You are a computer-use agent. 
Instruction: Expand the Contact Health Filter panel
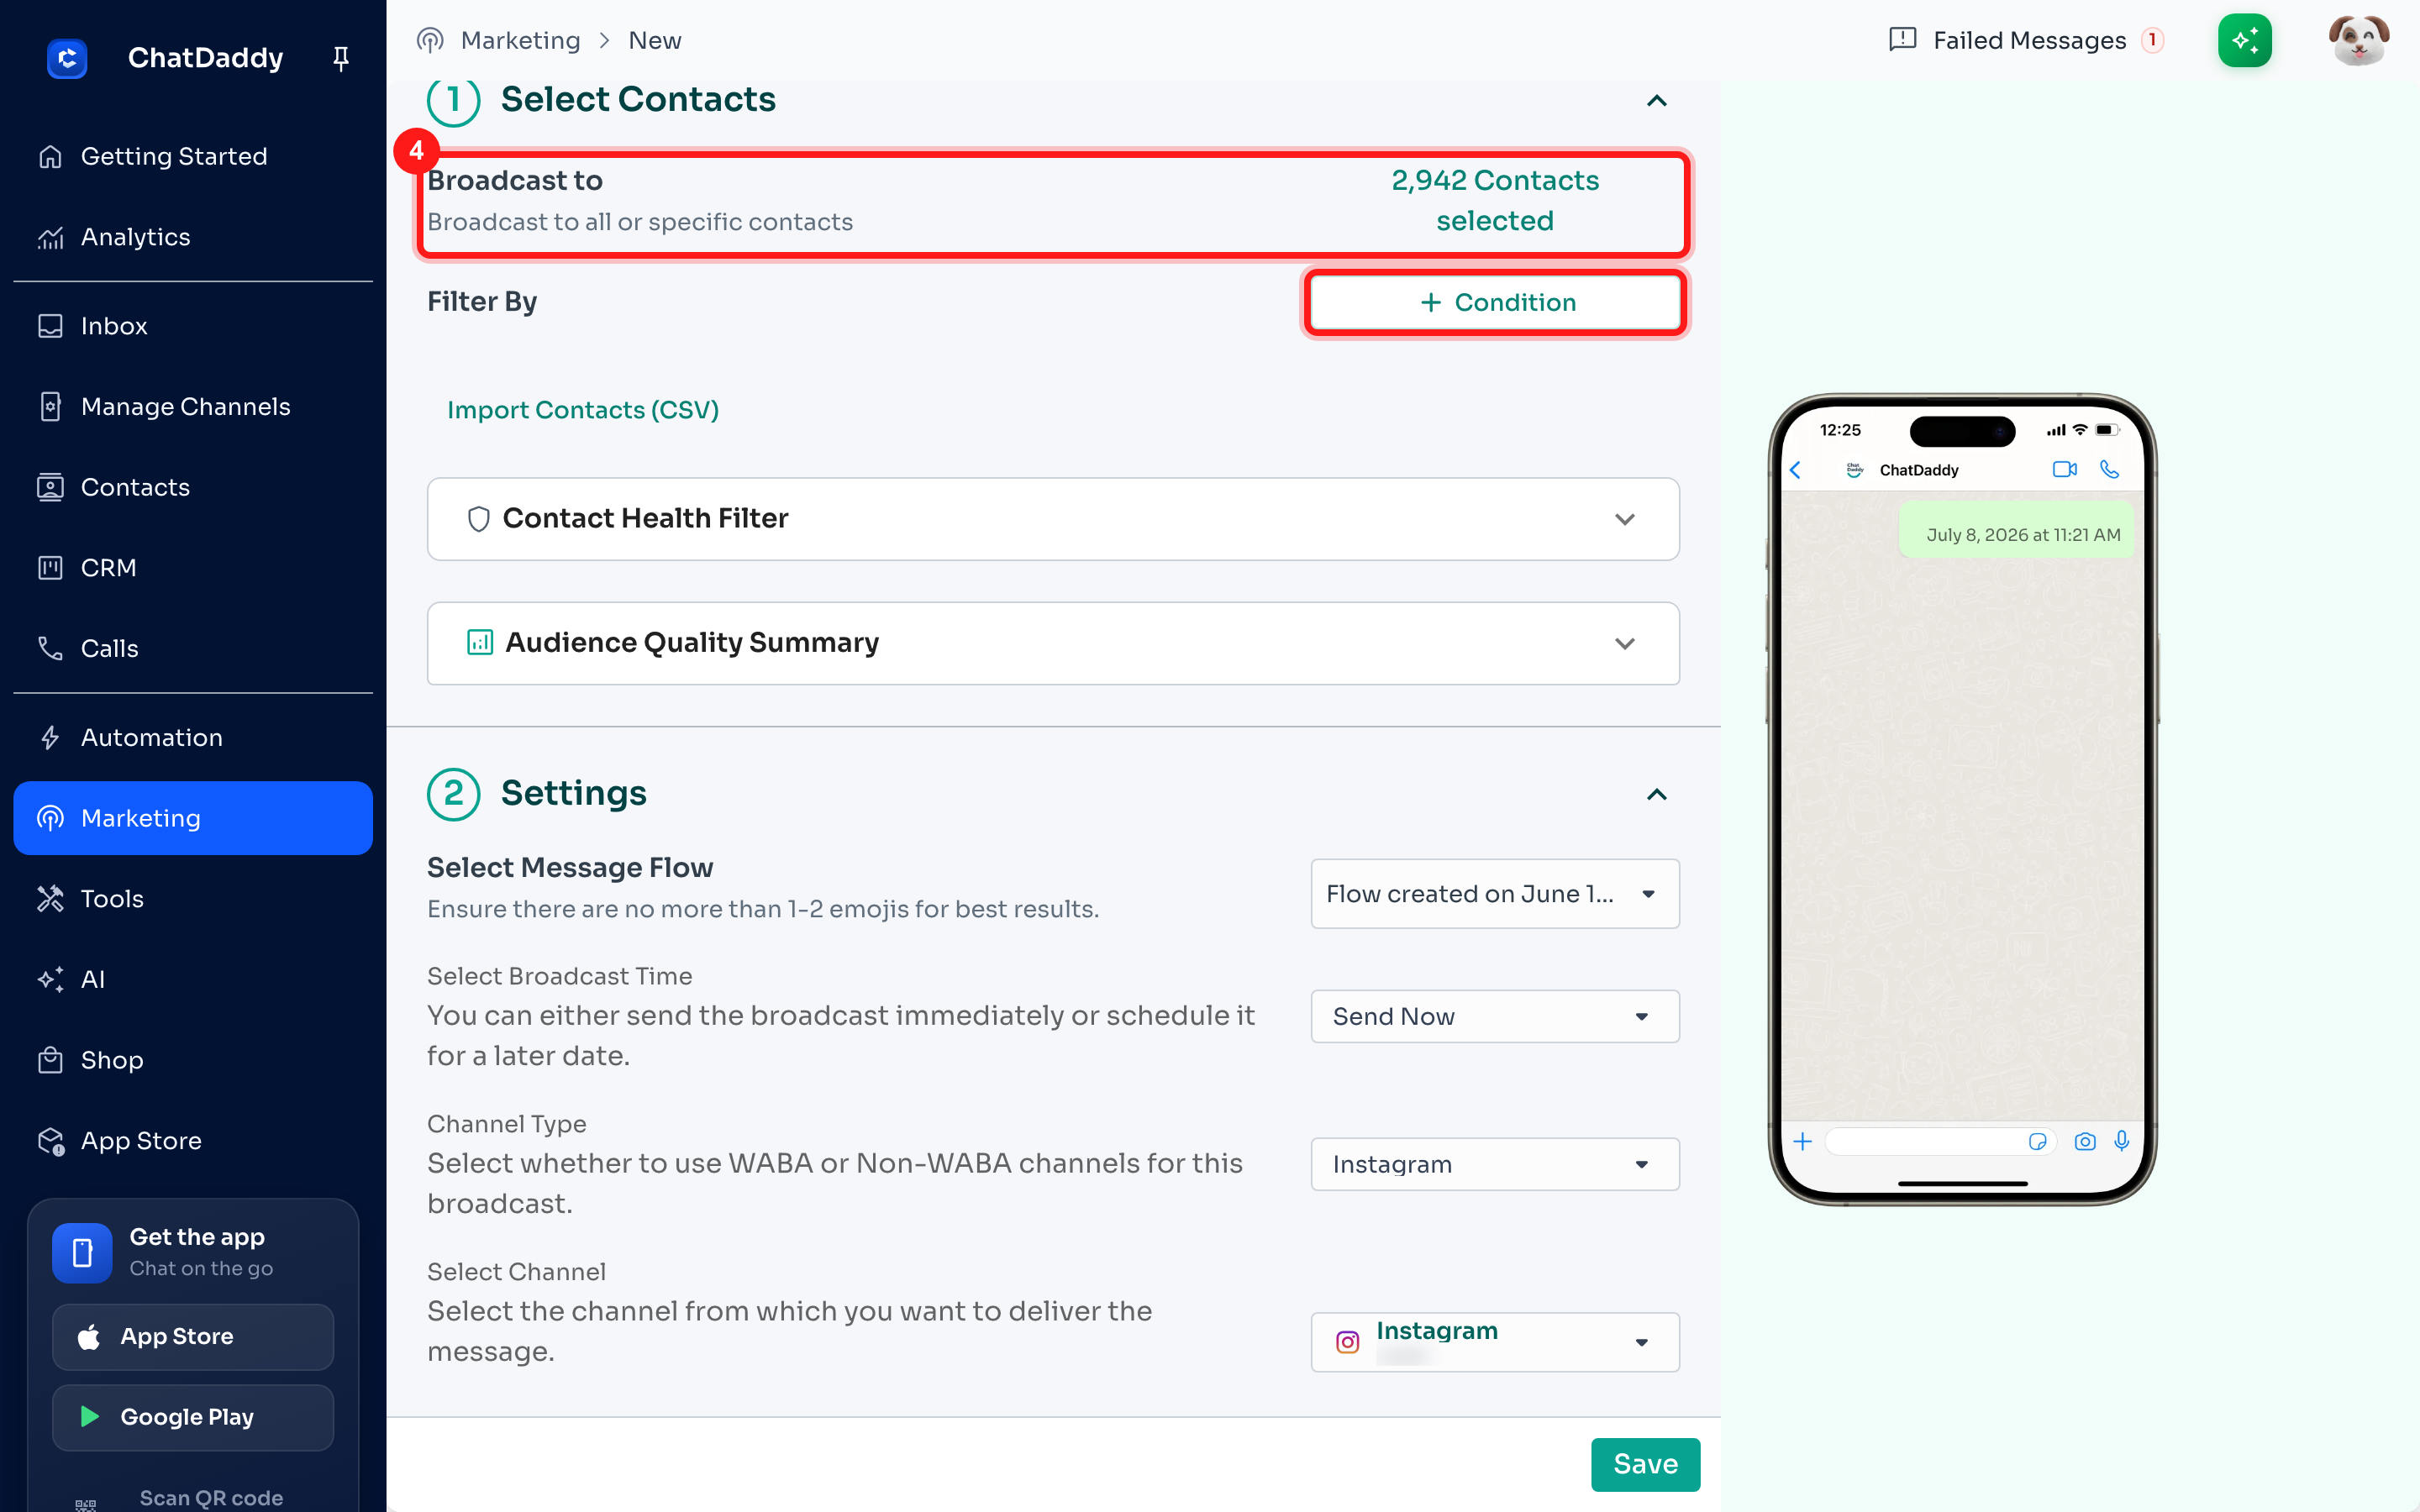coord(1053,519)
